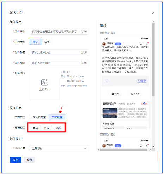The width and height of the screenshot is (164, 174).
Task: Select the 图文 content type option
Action: pos(35,42)
